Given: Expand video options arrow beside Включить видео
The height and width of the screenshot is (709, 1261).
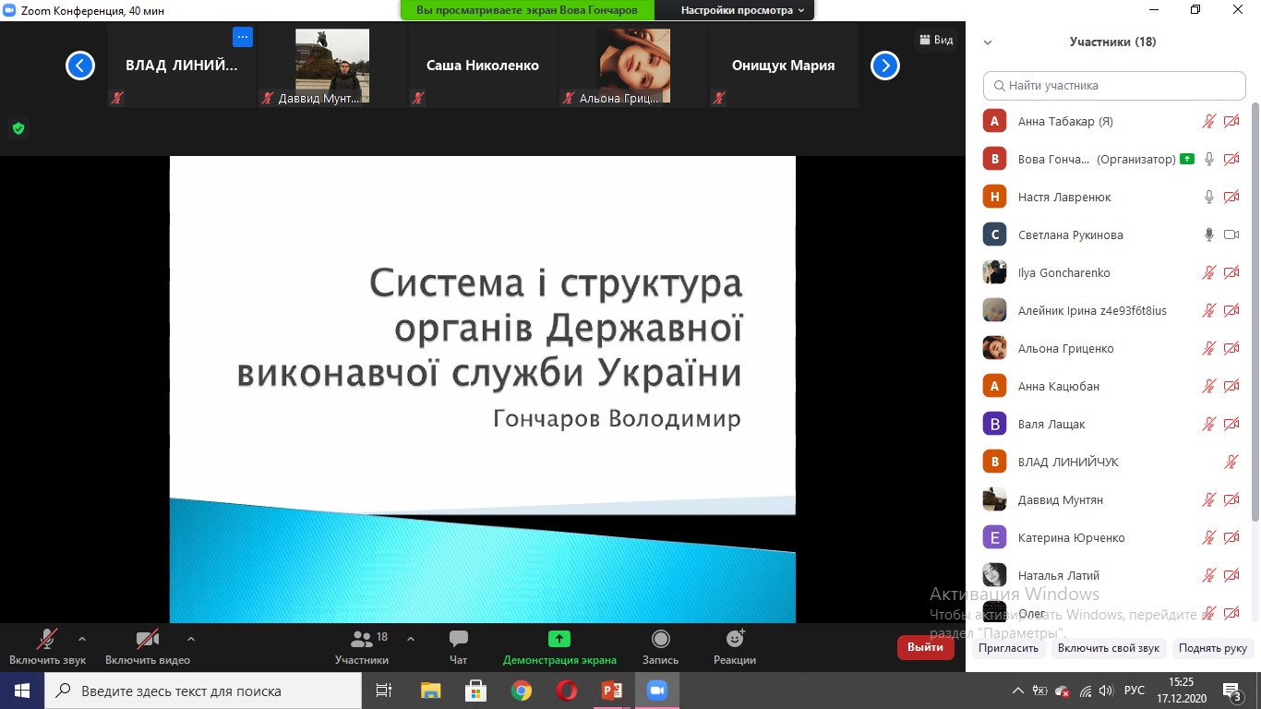Looking at the screenshot, I should coord(191,638).
